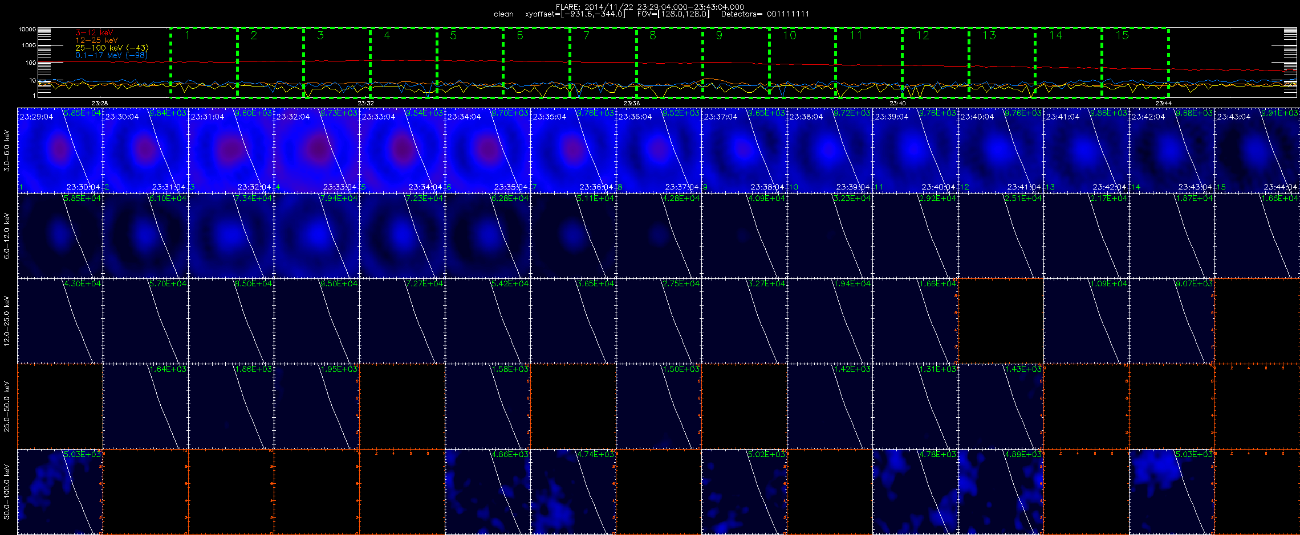Select interval 9 marker in the light curve

point(720,35)
